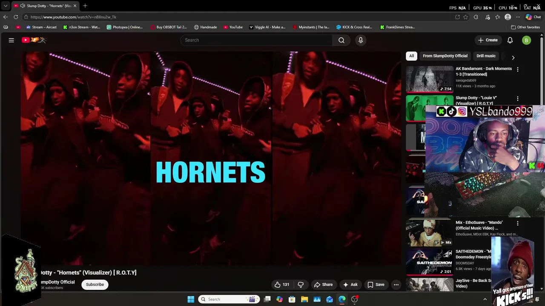Share the Hornets video

coord(323,285)
